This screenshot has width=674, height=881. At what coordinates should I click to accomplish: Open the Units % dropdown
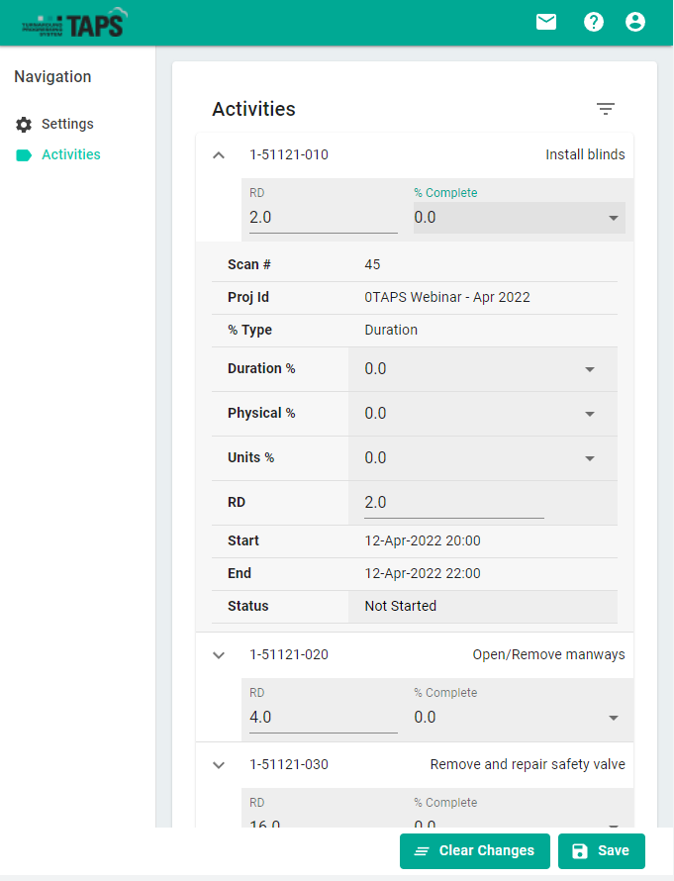pyautogui.click(x=482, y=458)
